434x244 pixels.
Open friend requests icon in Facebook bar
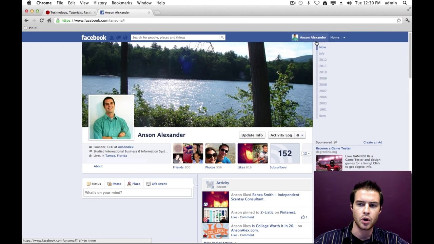click(x=112, y=38)
